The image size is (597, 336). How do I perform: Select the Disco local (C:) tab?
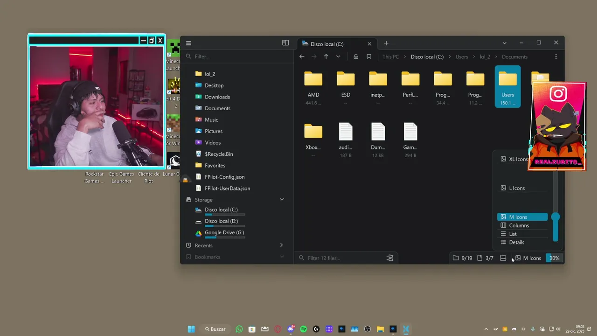[337, 44]
